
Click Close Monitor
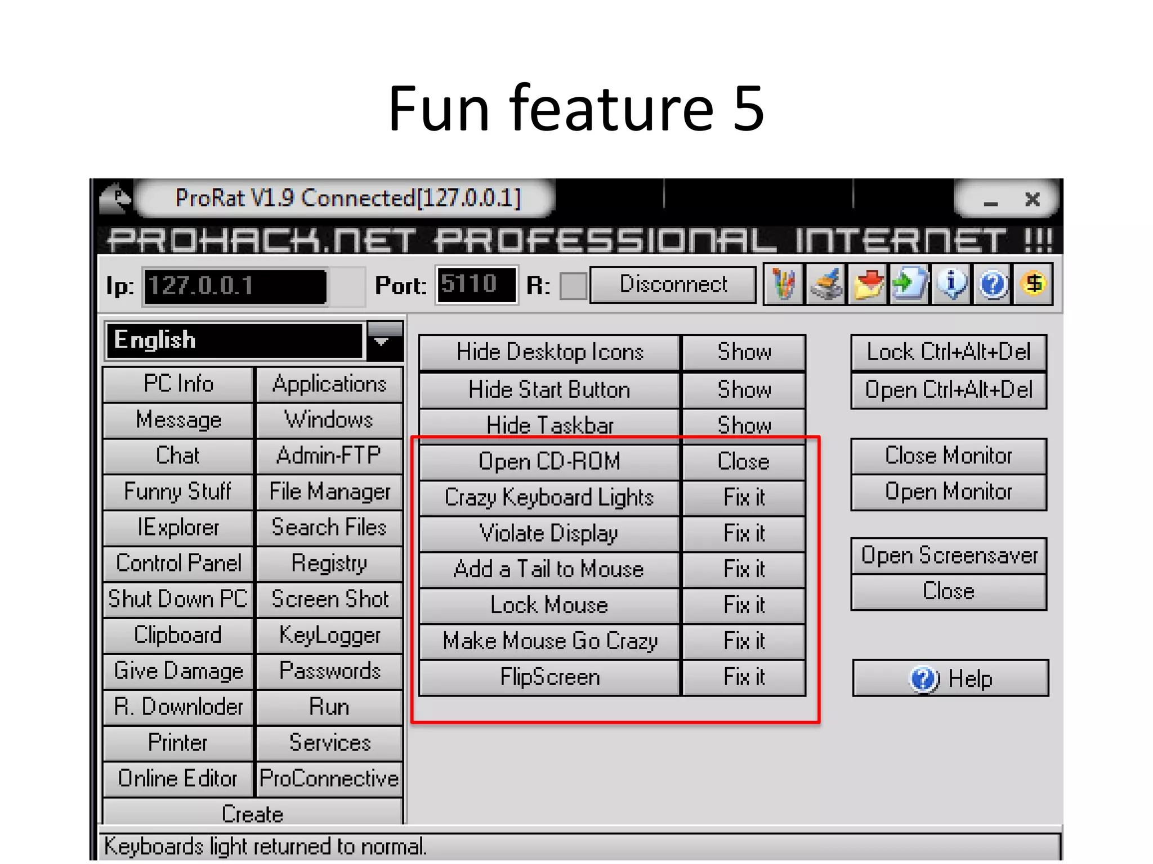coord(949,456)
